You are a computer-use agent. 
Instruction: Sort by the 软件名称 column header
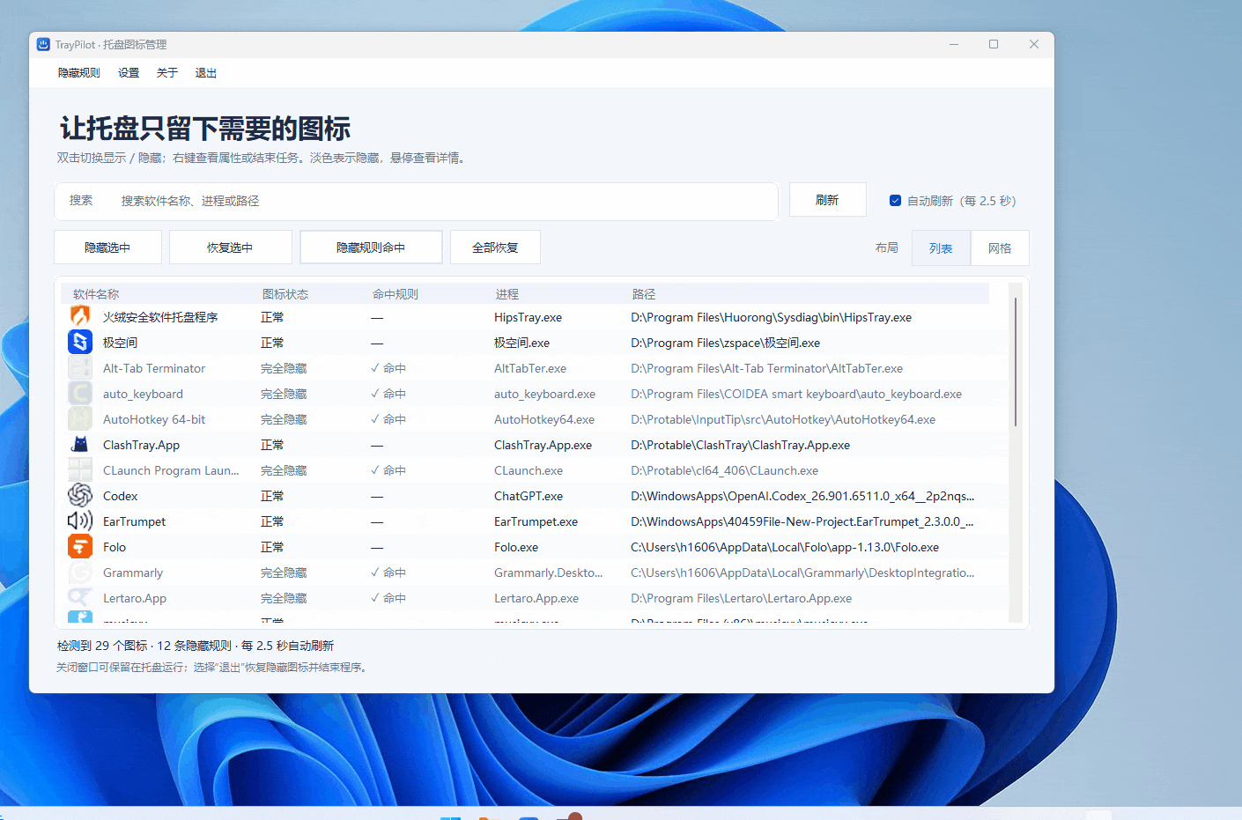pyautogui.click(x=96, y=294)
